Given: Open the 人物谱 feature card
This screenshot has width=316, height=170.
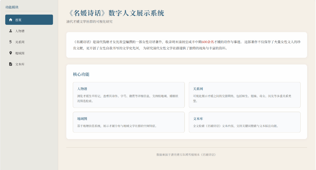Looking at the screenshot, I should click(x=129, y=95).
